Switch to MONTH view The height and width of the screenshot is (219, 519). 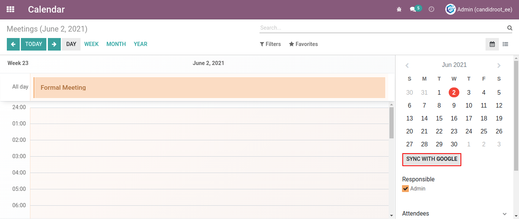[x=116, y=44]
